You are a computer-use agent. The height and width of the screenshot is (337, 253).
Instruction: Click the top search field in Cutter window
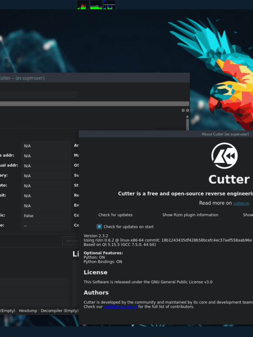(x=38, y=95)
